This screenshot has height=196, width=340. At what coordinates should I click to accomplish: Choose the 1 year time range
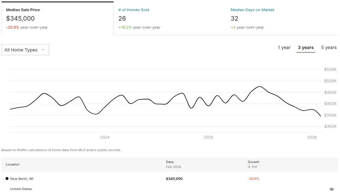point(284,48)
